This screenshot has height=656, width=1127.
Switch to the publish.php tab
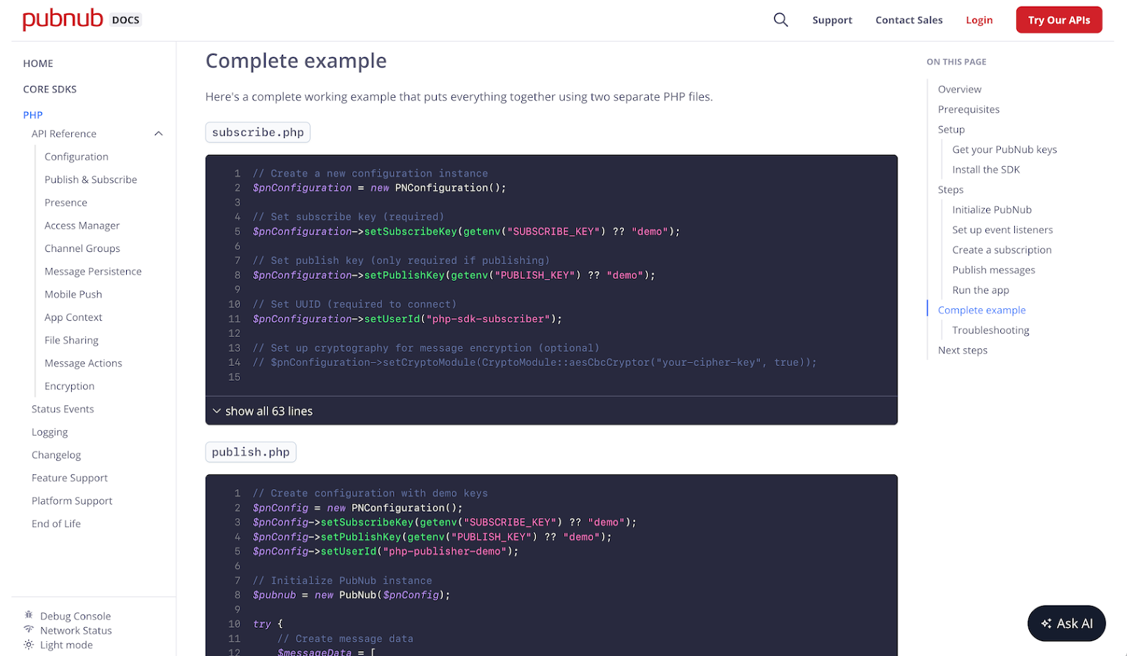tap(250, 451)
